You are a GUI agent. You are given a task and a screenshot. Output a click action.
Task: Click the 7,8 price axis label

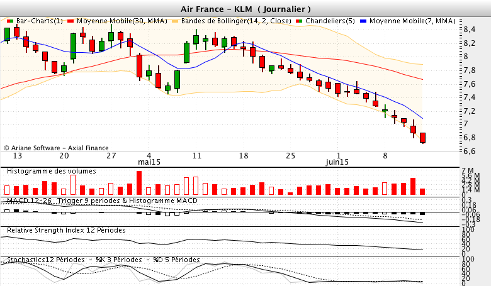click(x=470, y=70)
